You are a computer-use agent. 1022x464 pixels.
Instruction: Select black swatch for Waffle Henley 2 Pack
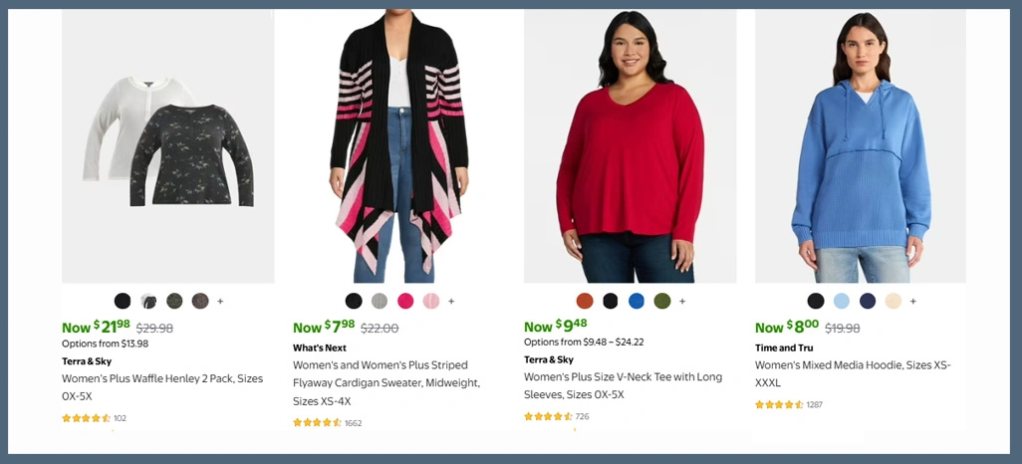123,301
